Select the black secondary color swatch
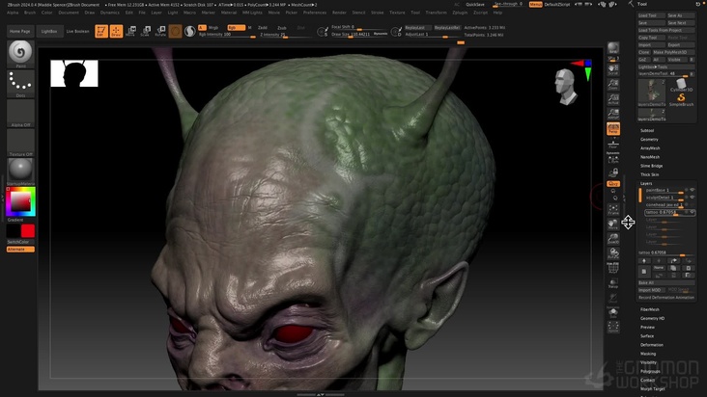Viewport: 707px width, 397px height. point(14,231)
